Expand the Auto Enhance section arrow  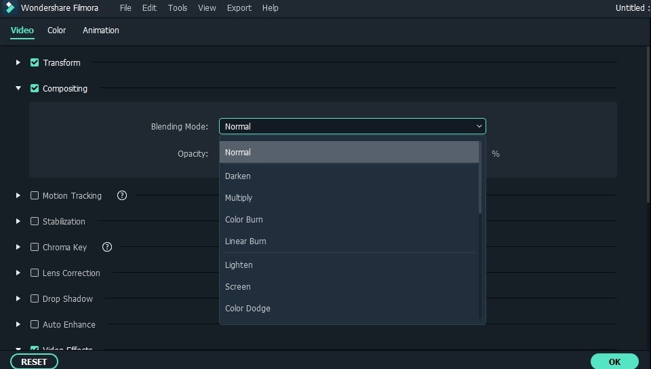pyautogui.click(x=18, y=324)
